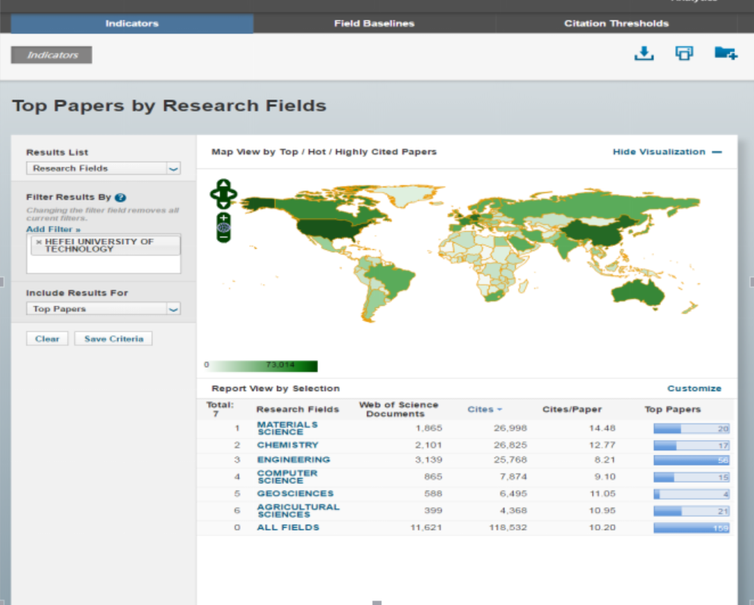This screenshot has width=754, height=605.
Task: Open the Add Filter link
Action: pos(53,229)
